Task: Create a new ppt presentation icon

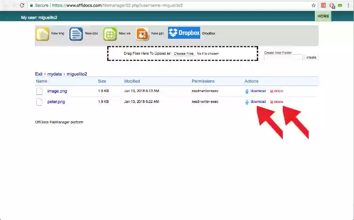Action: click(143, 34)
